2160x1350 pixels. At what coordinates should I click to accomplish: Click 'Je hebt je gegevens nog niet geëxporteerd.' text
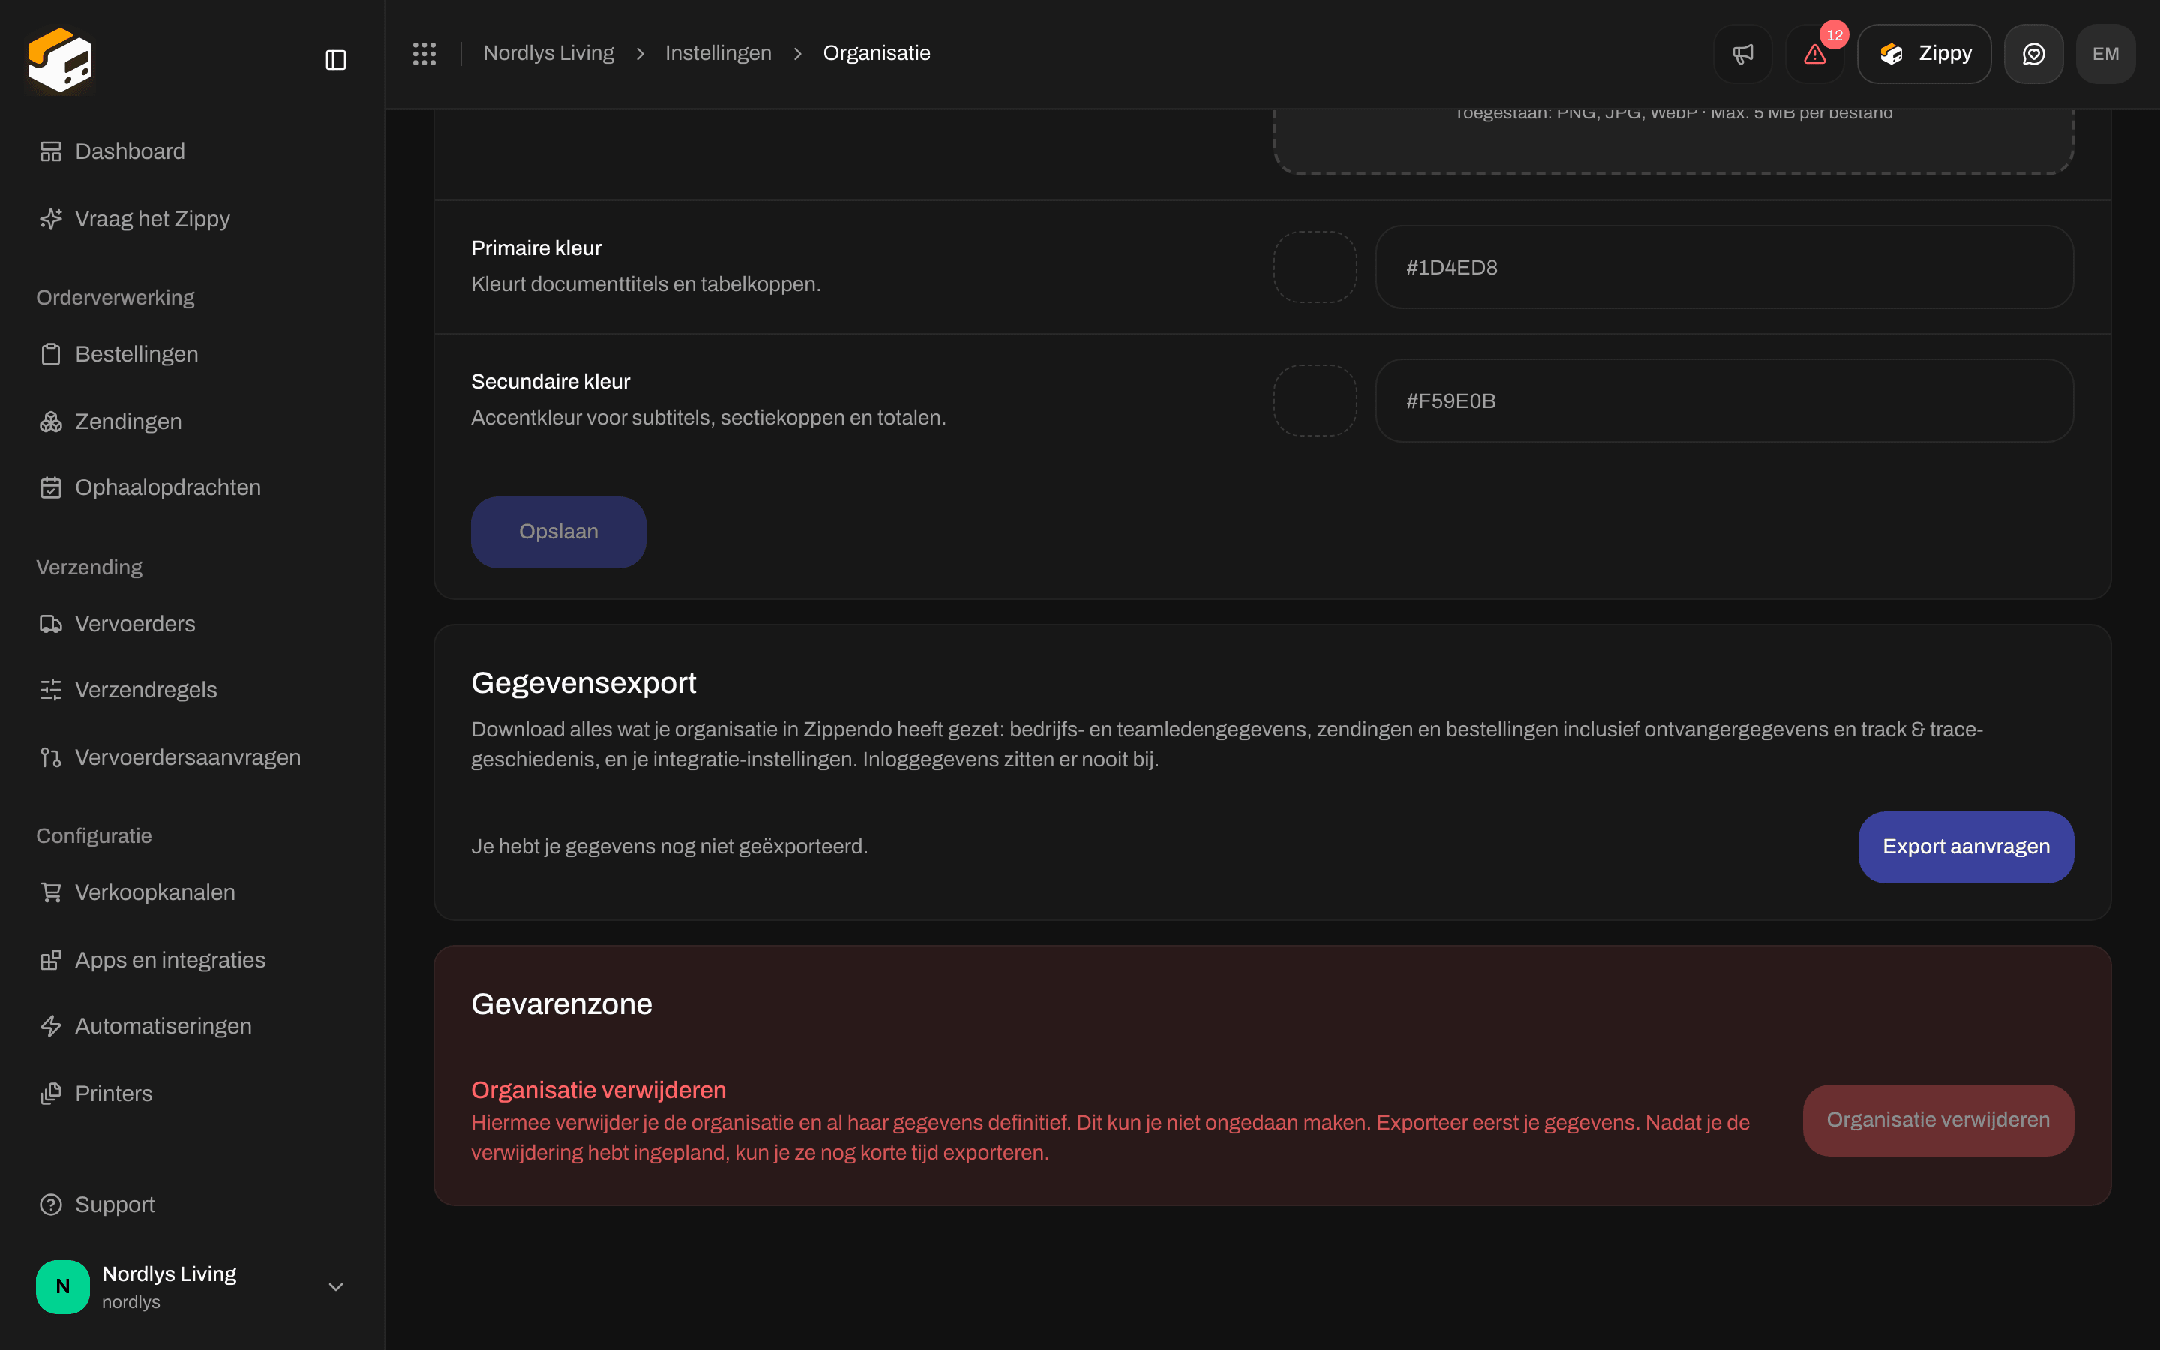pyautogui.click(x=670, y=847)
